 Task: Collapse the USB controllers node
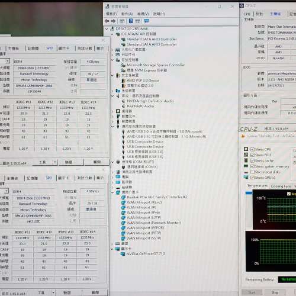tap(112, 127)
